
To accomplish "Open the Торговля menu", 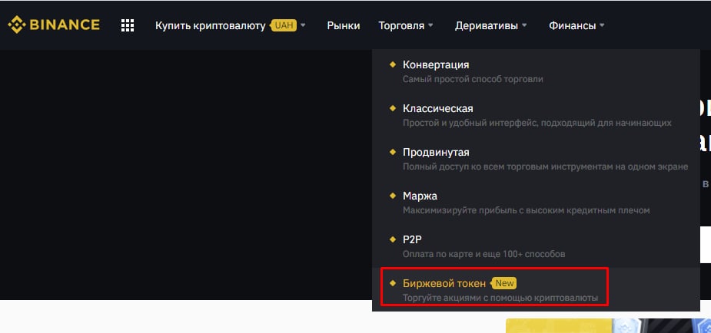I will (401, 26).
